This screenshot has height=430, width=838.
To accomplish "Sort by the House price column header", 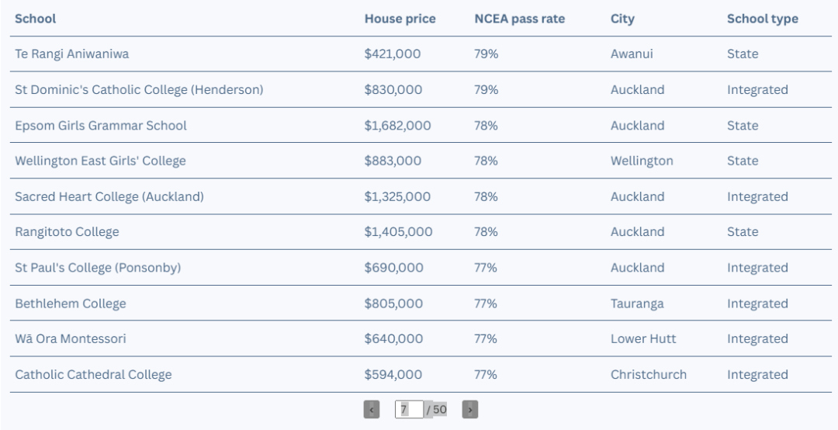I will click(400, 19).
